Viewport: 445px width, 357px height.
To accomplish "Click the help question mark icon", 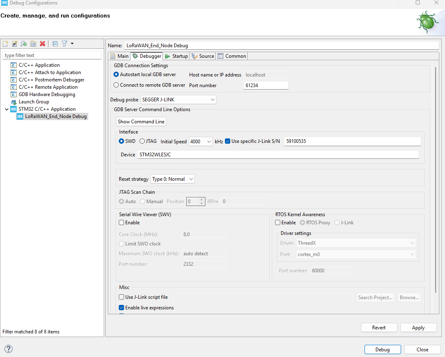I will click(8, 349).
